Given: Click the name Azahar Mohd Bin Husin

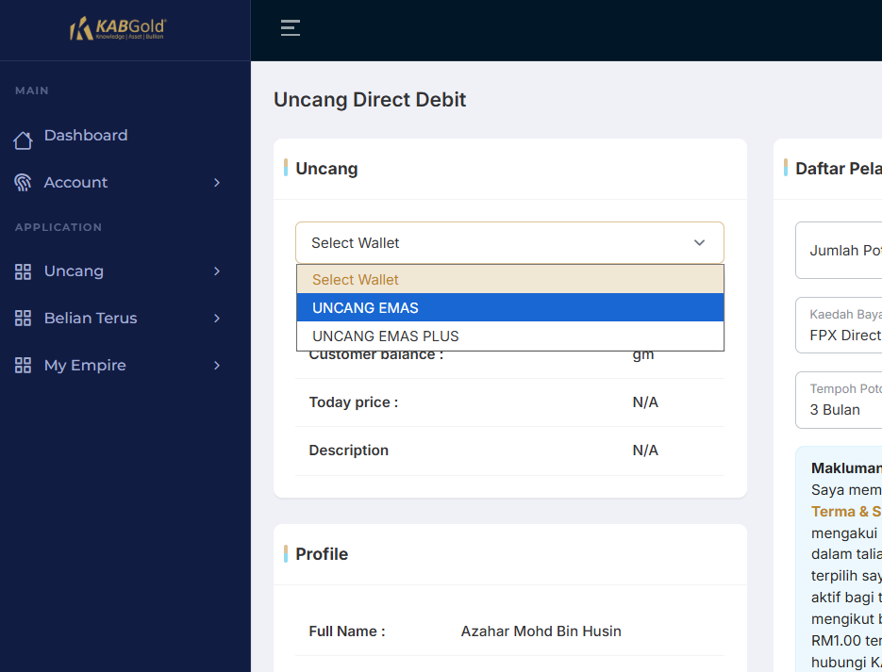Looking at the screenshot, I should (x=541, y=631).
